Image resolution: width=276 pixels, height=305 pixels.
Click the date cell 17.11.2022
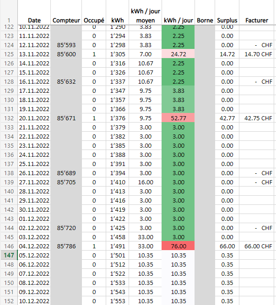pos(34,91)
